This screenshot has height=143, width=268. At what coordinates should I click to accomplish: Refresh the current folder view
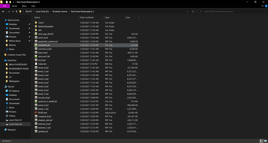tap(193, 11)
